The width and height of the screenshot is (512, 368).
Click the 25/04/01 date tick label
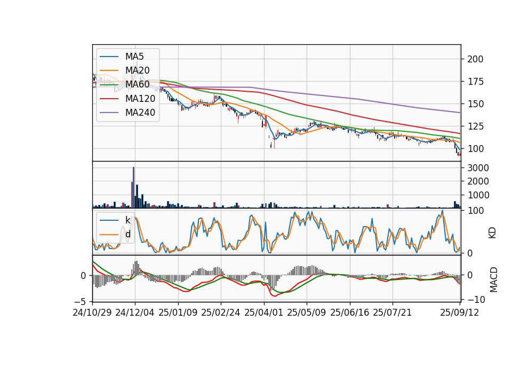(263, 313)
